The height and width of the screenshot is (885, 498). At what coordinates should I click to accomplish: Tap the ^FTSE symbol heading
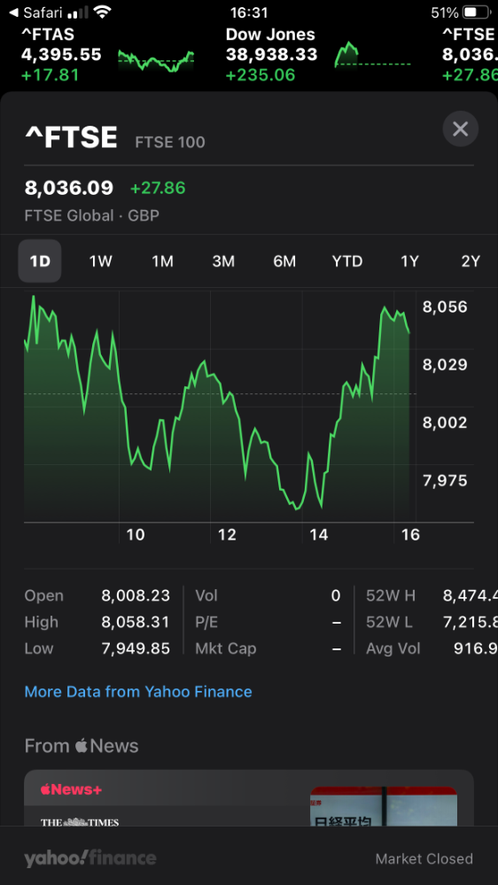click(x=71, y=137)
